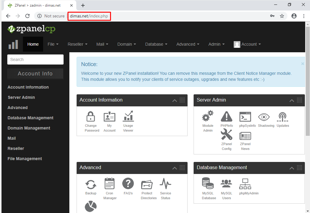Open the Domain dropdown menu
The width and height of the screenshot is (310, 213).
[127, 44]
